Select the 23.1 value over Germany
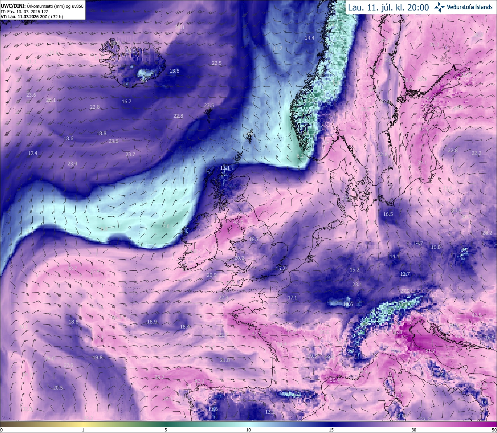This screenshot has width=497, height=433. (357, 284)
